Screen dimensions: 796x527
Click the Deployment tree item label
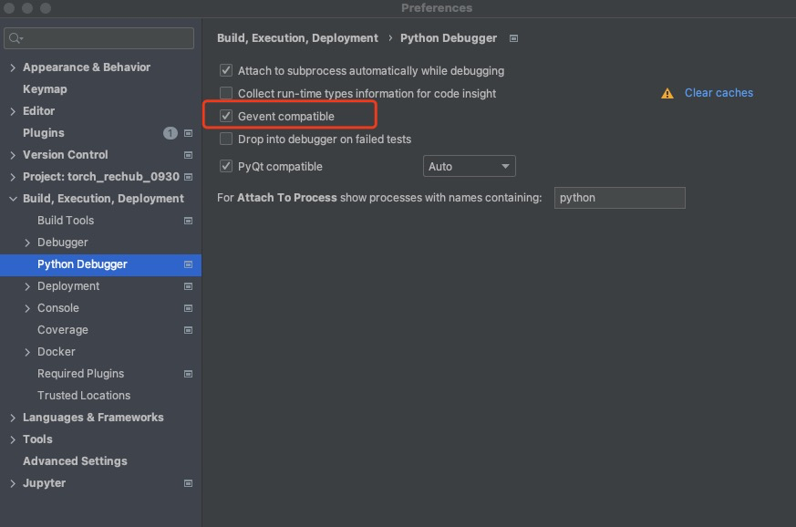tap(68, 286)
